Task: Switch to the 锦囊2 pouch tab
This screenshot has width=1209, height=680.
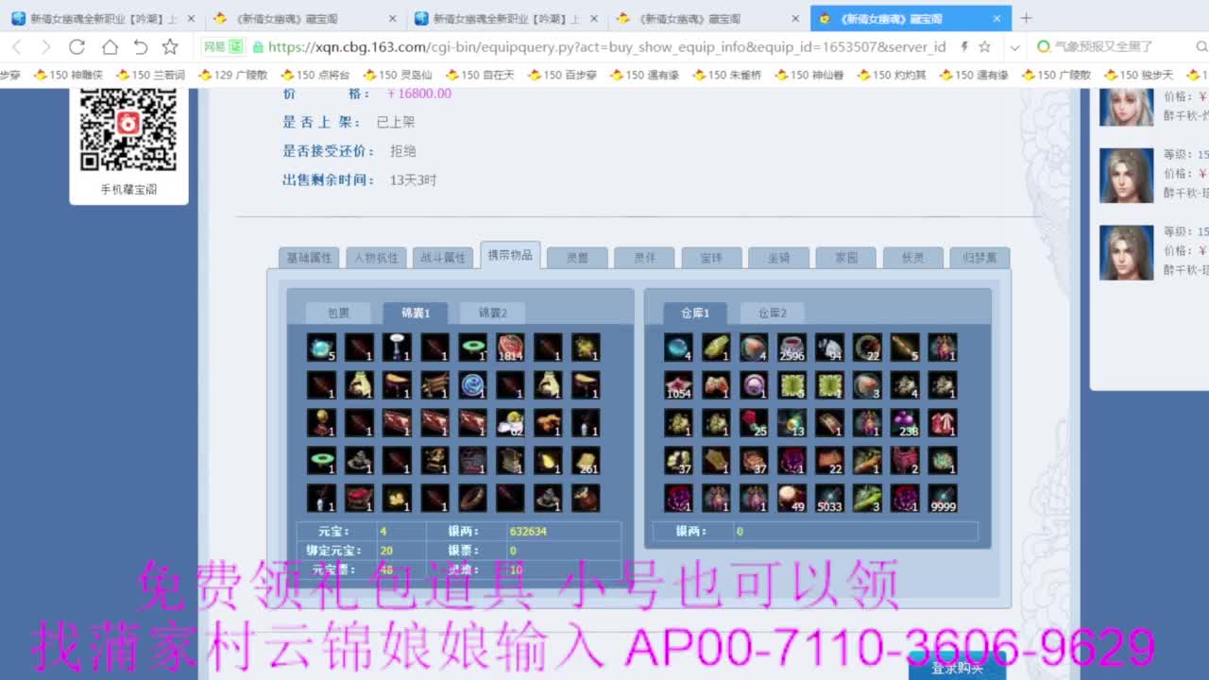Action: pyautogui.click(x=491, y=313)
